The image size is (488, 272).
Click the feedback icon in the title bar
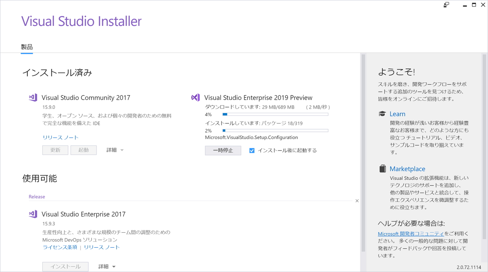click(x=446, y=5)
